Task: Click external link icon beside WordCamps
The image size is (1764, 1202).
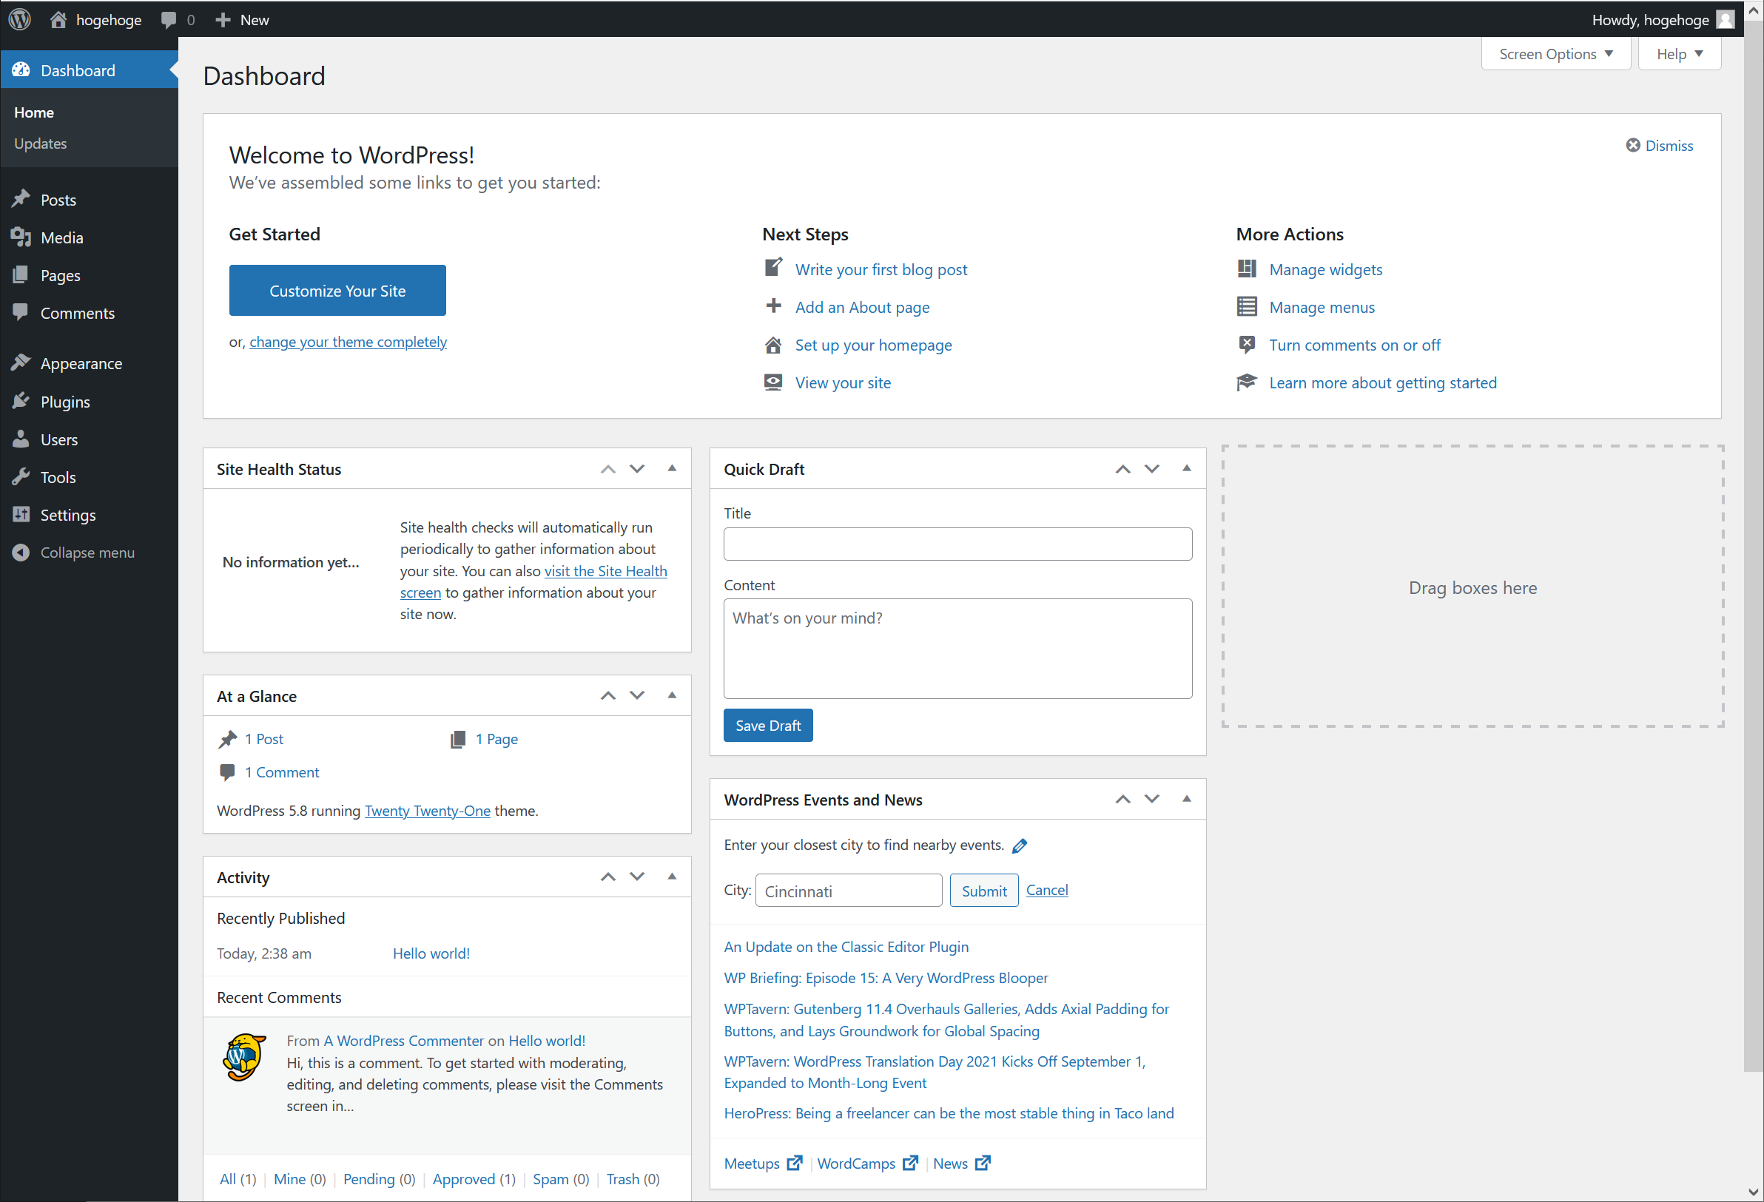Action: pos(911,1163)
